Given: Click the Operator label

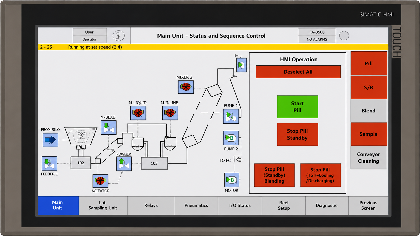Looking at the screenshot, I should (x=89, y=39).
